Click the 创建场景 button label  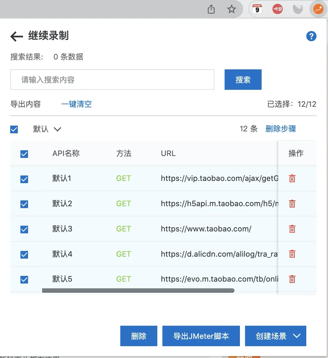coord(271,336)
